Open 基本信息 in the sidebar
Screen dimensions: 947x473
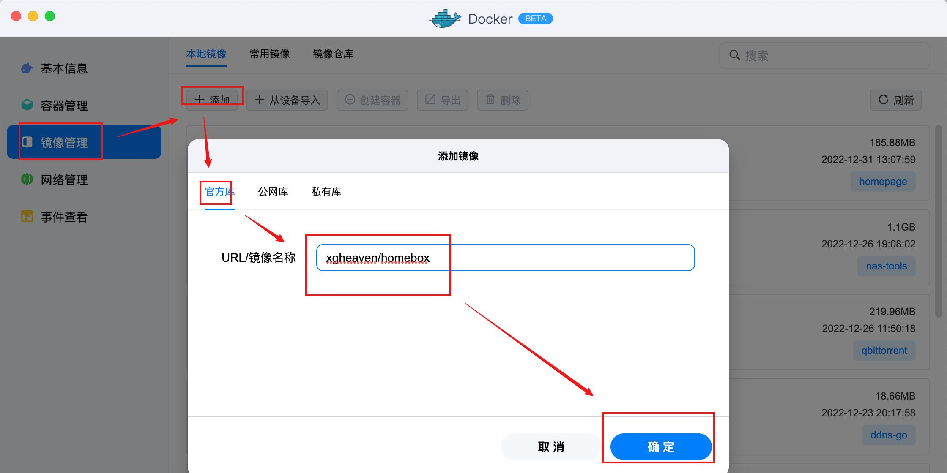click(x=63, y=68)
